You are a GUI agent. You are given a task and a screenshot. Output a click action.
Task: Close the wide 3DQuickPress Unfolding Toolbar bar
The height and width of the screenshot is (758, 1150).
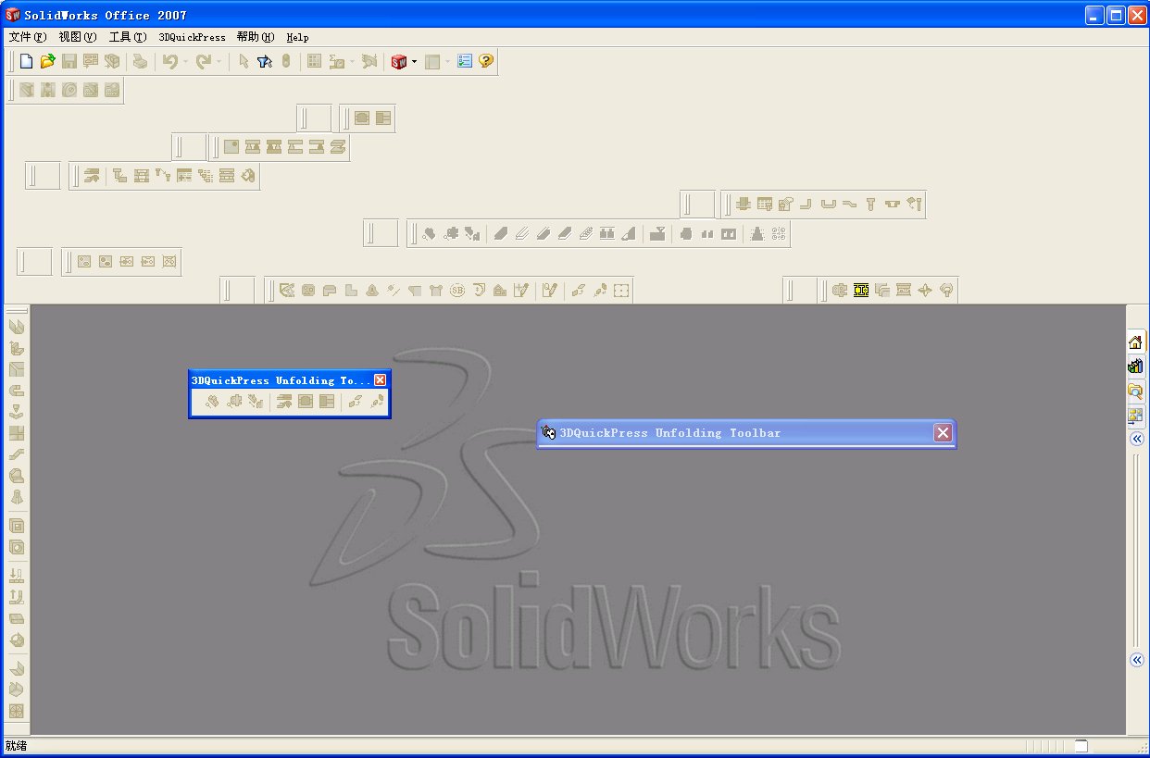point(942,433)
